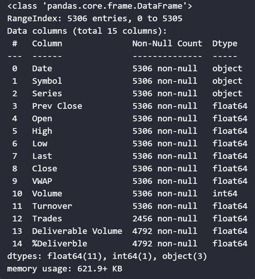The height and width of the screenshot is (279, 255).
Task: Select the 'Data columns (total 15 columns)' text
Action: (87, 31)
